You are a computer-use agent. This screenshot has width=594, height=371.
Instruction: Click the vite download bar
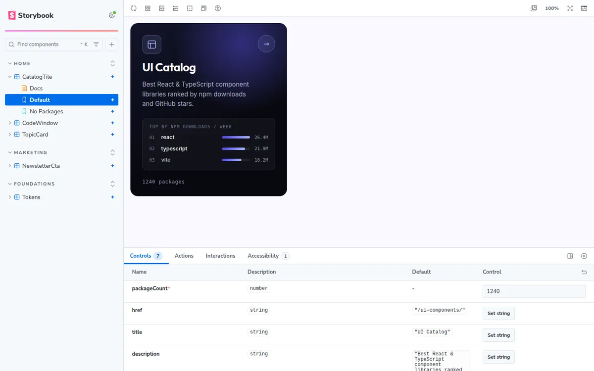(x=236, y=160)
